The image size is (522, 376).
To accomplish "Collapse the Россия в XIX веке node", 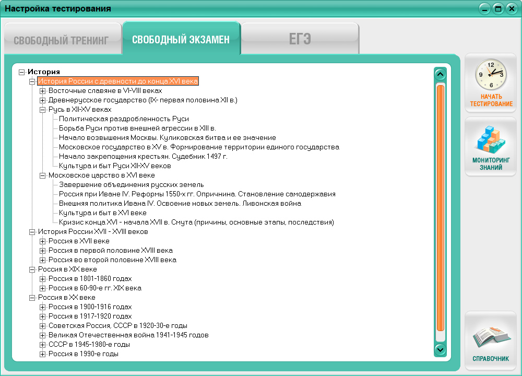I will [32, 269].
